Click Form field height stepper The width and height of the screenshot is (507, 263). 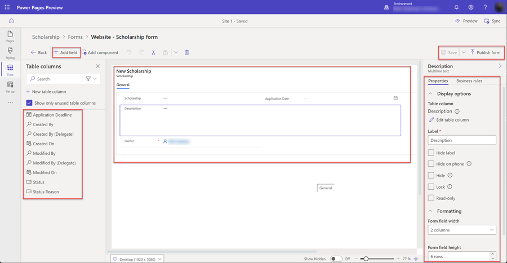click(493, 257)
